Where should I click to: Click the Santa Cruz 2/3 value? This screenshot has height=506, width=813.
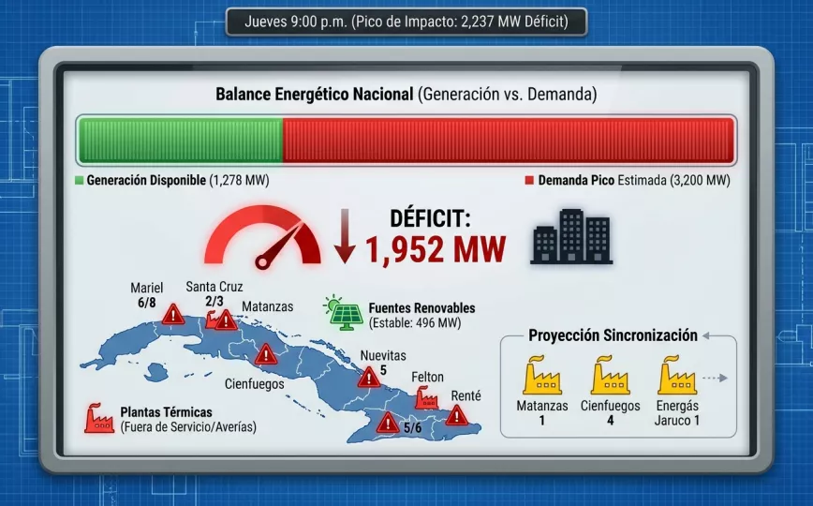(214, 301)
